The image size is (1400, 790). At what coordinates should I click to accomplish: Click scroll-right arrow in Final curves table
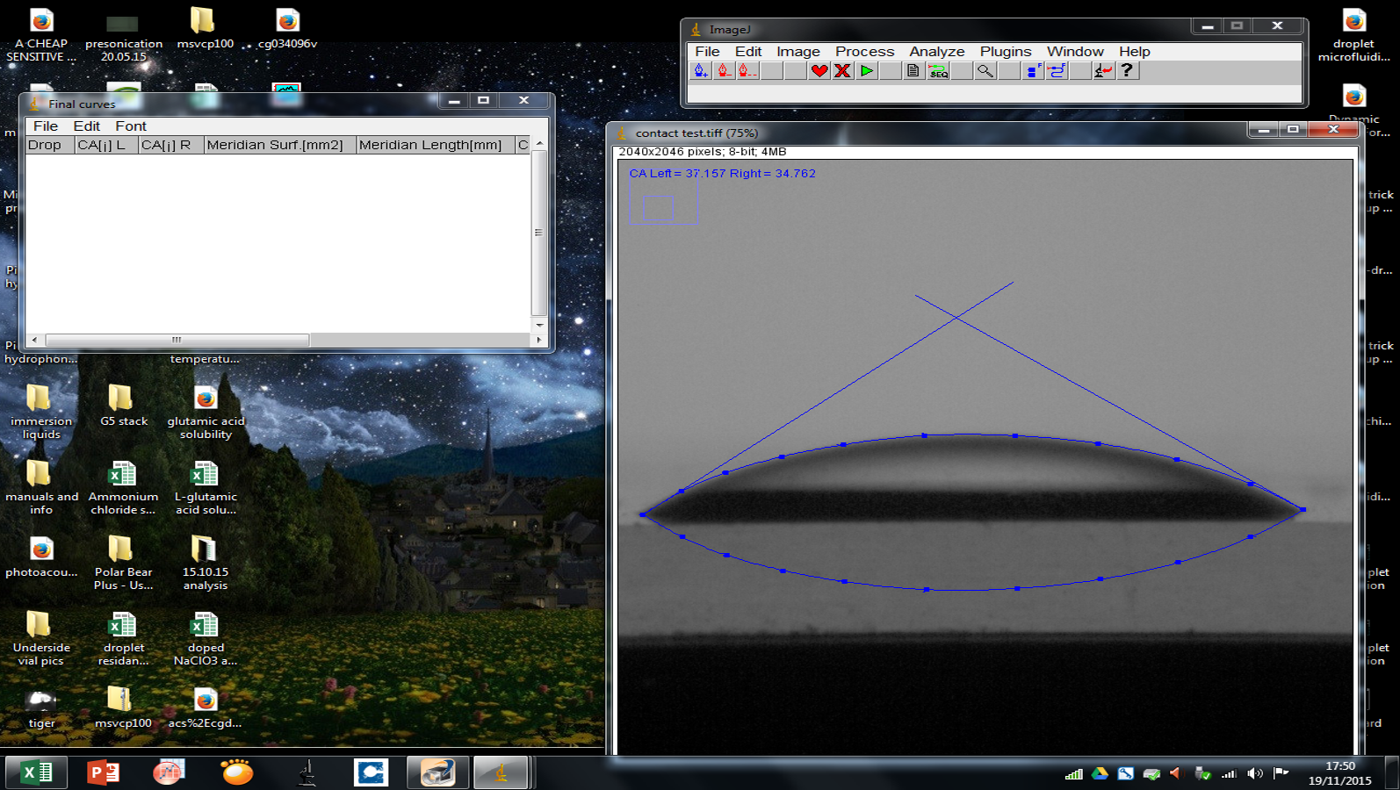coord(539,340)
